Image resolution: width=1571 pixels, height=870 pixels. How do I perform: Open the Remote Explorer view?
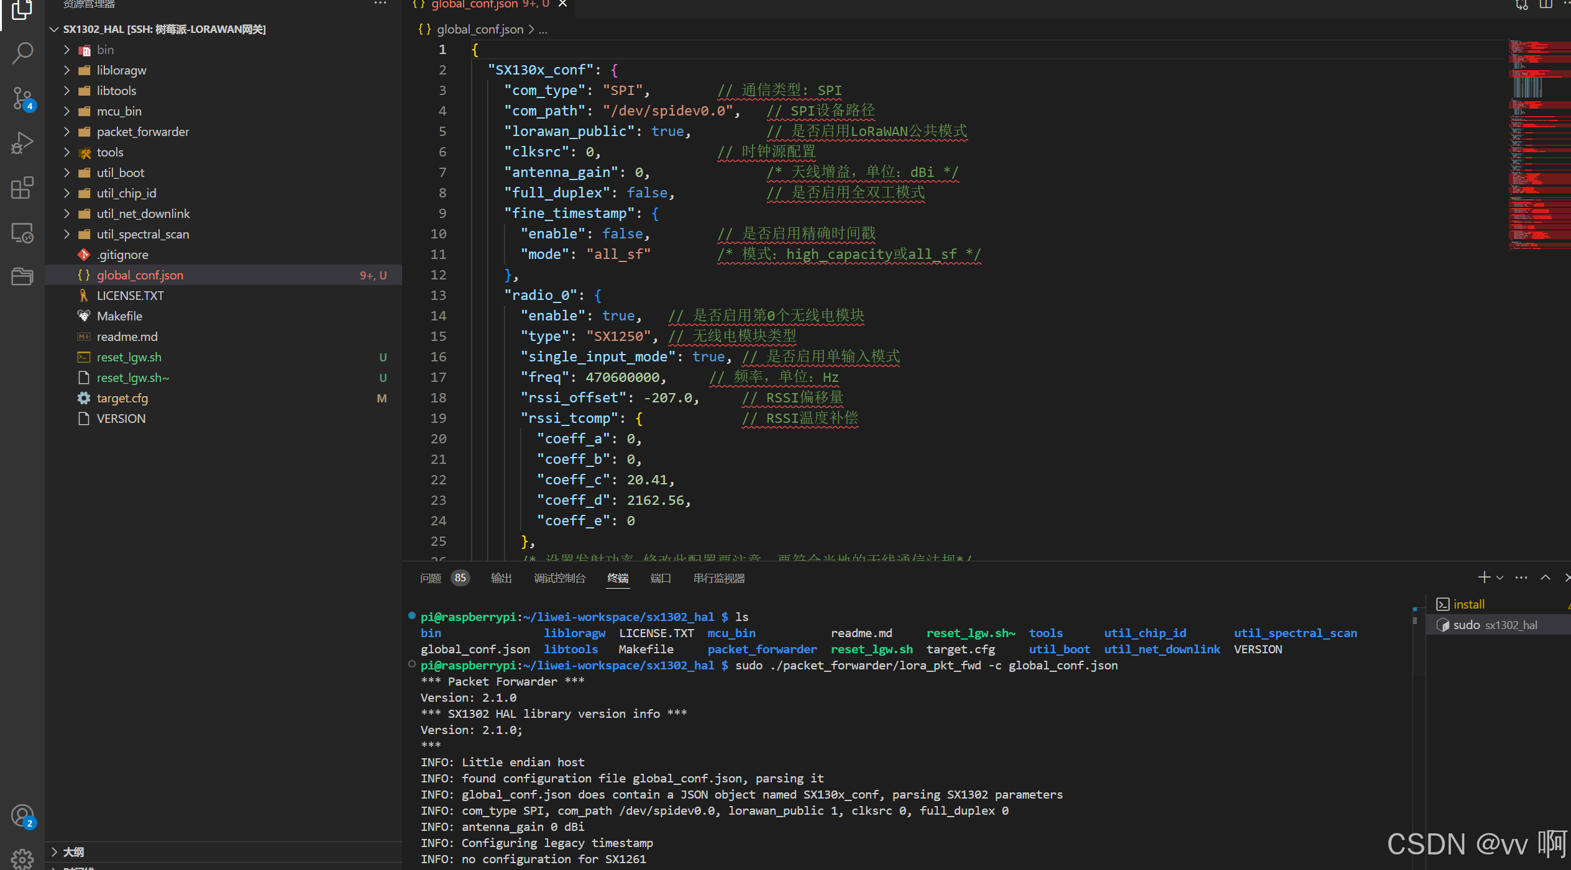tap(22, 232)
